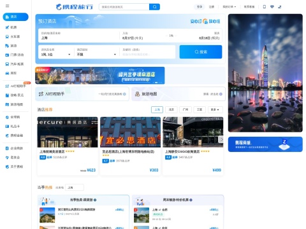Select the 酒店 hotel icon in sidebar
The height and width of the screenshot is (229, 306).
point(7,17)
